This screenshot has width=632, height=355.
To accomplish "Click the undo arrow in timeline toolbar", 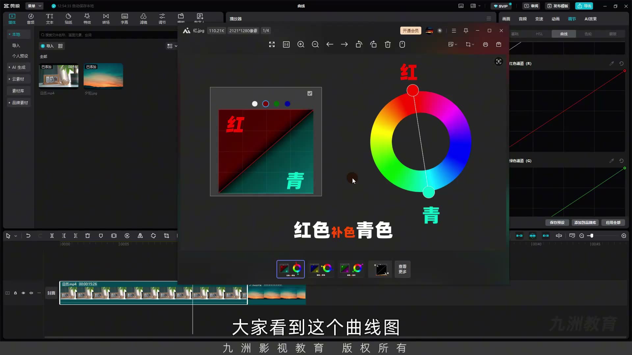I will (x=28, y=236).
